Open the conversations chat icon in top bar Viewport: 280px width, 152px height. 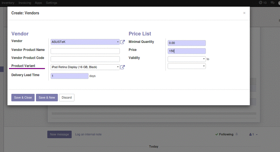[x=273, y=3]
